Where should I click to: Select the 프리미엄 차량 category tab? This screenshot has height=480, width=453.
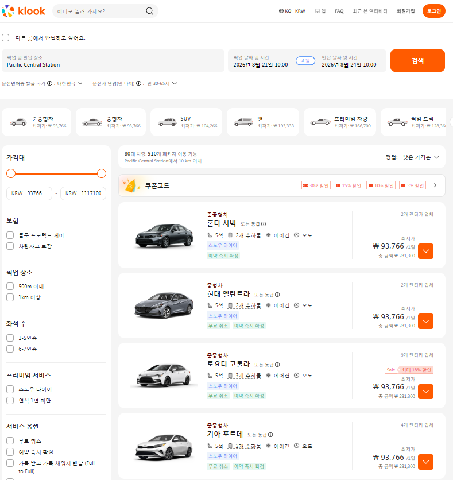[x=340, y=122]
